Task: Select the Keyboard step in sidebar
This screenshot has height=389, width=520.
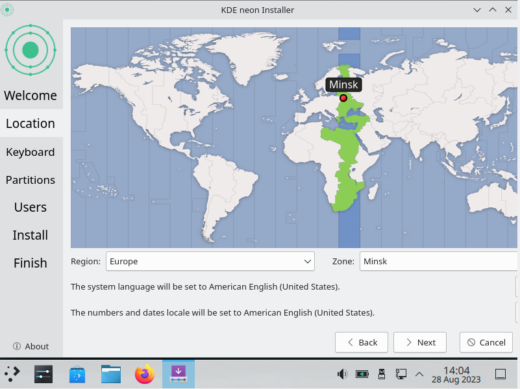Action: 31,152
